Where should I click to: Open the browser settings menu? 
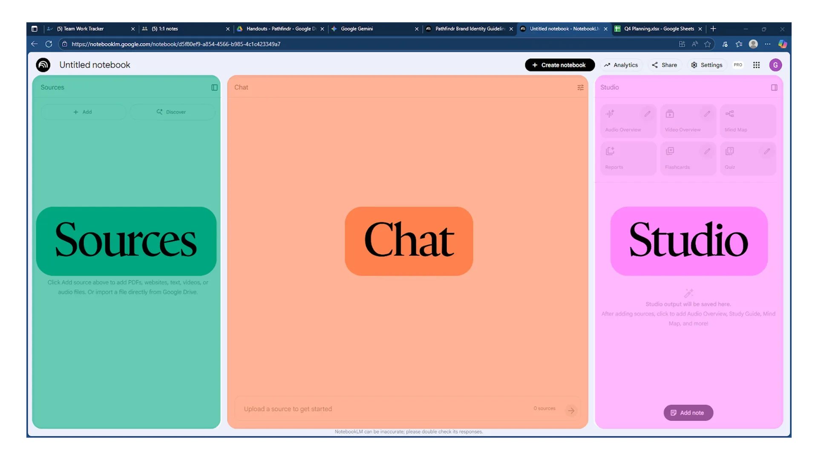tap(768, 44)
